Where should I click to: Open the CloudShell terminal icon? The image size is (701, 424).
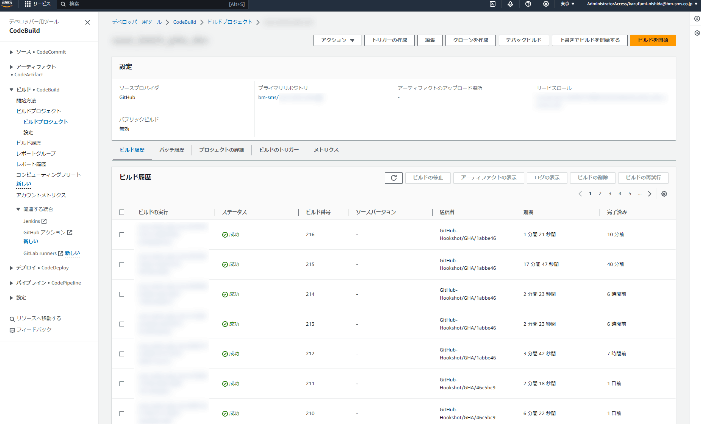coord(493,4)
